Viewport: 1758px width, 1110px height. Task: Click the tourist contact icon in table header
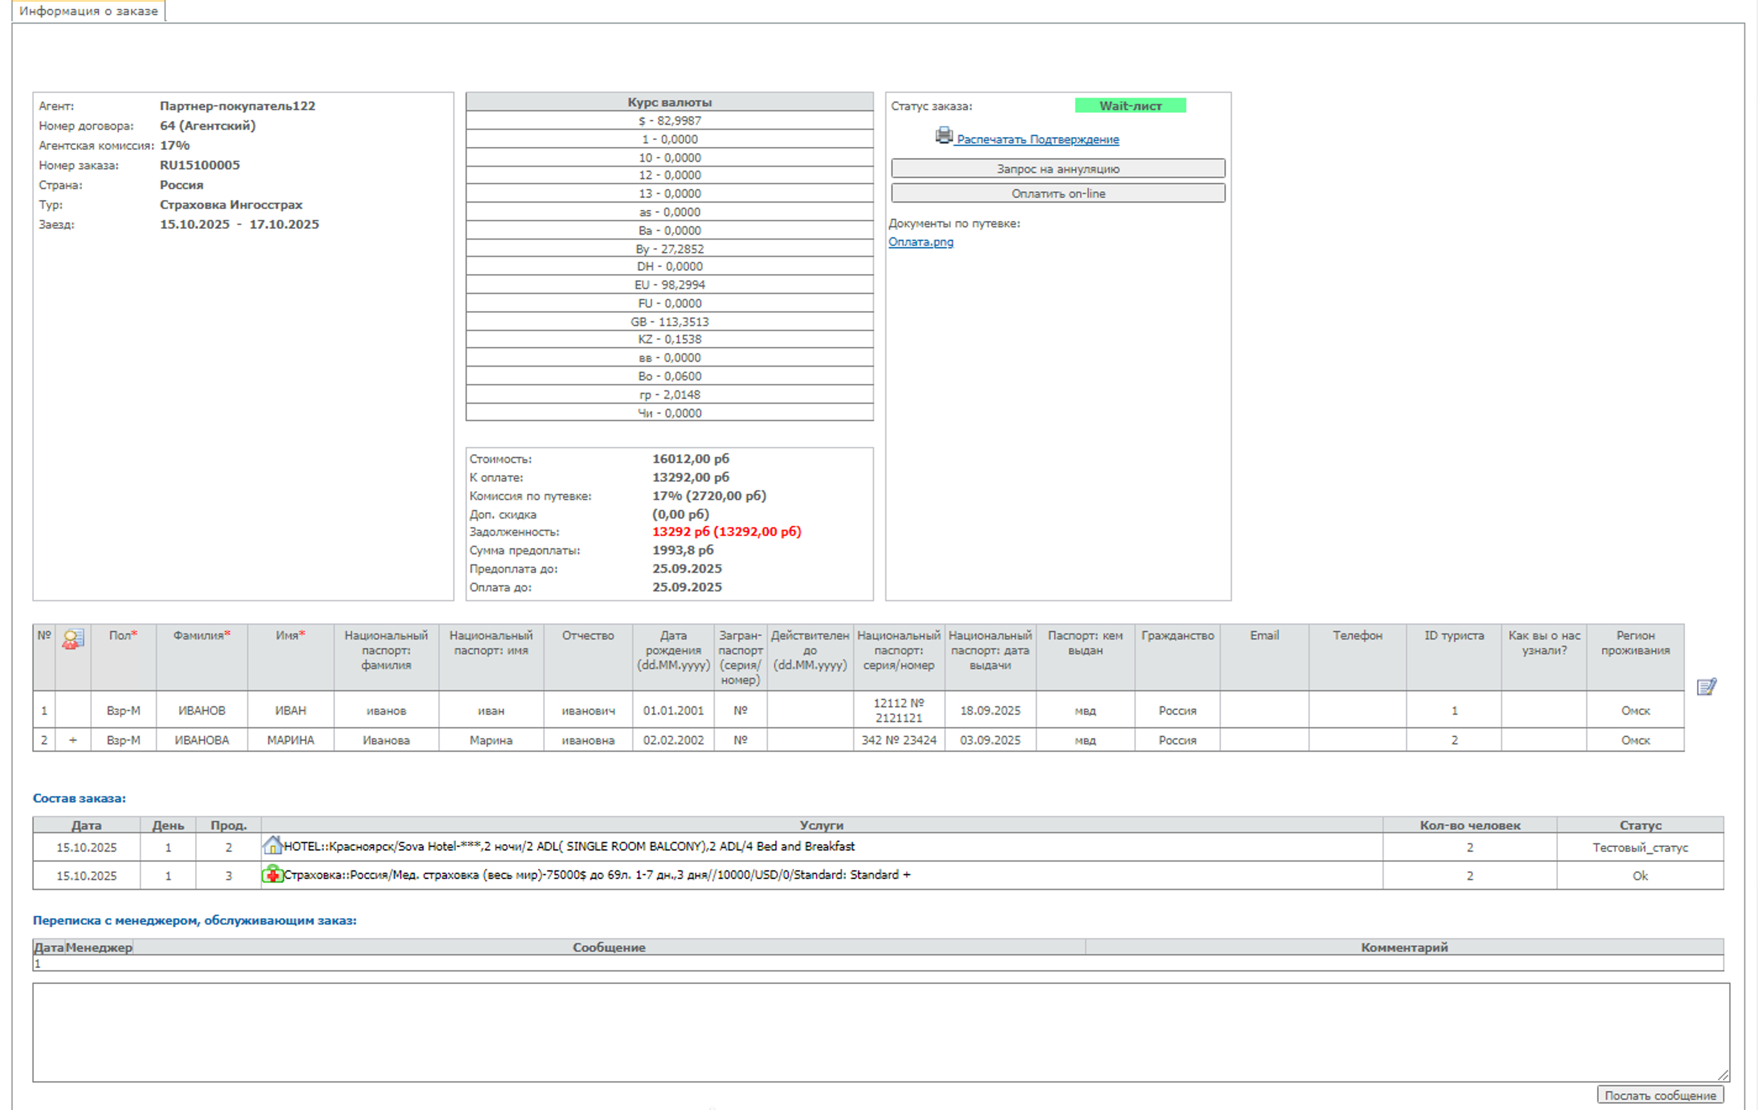[x=72, y=639]
